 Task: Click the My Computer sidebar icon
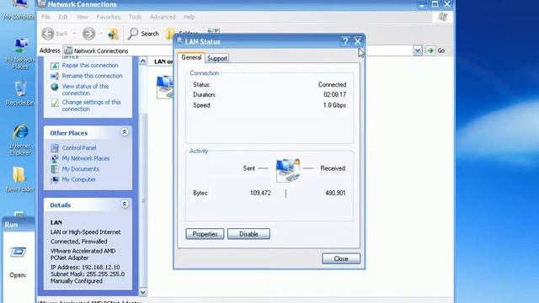(x=55, y=179)
